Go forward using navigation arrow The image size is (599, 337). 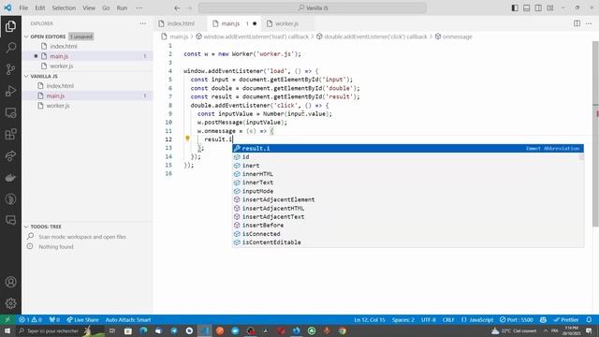click(x=189, y=8)
